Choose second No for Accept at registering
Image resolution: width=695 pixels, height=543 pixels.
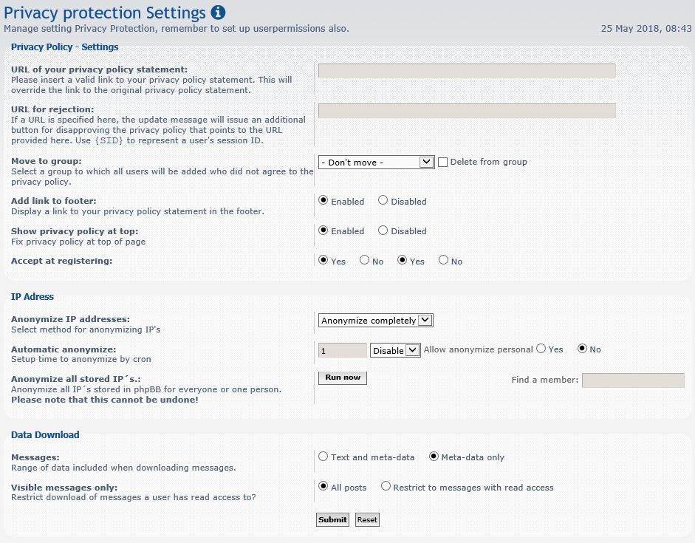click(x=443, y=260)
